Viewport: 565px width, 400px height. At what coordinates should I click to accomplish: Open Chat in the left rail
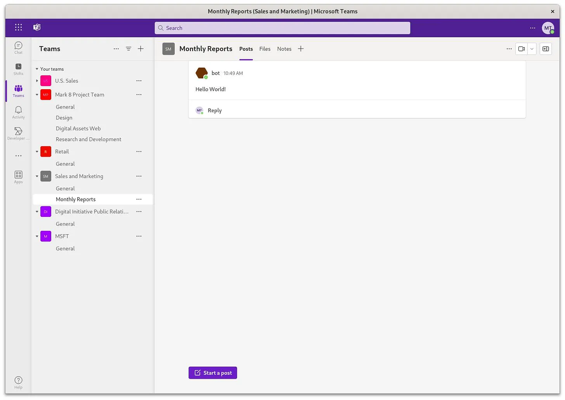18,48
